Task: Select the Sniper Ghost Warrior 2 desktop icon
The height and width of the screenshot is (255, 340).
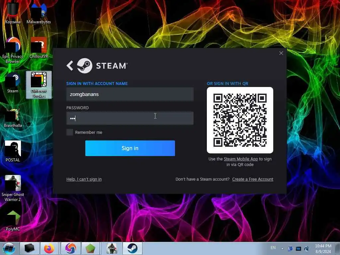Action: 13,188
